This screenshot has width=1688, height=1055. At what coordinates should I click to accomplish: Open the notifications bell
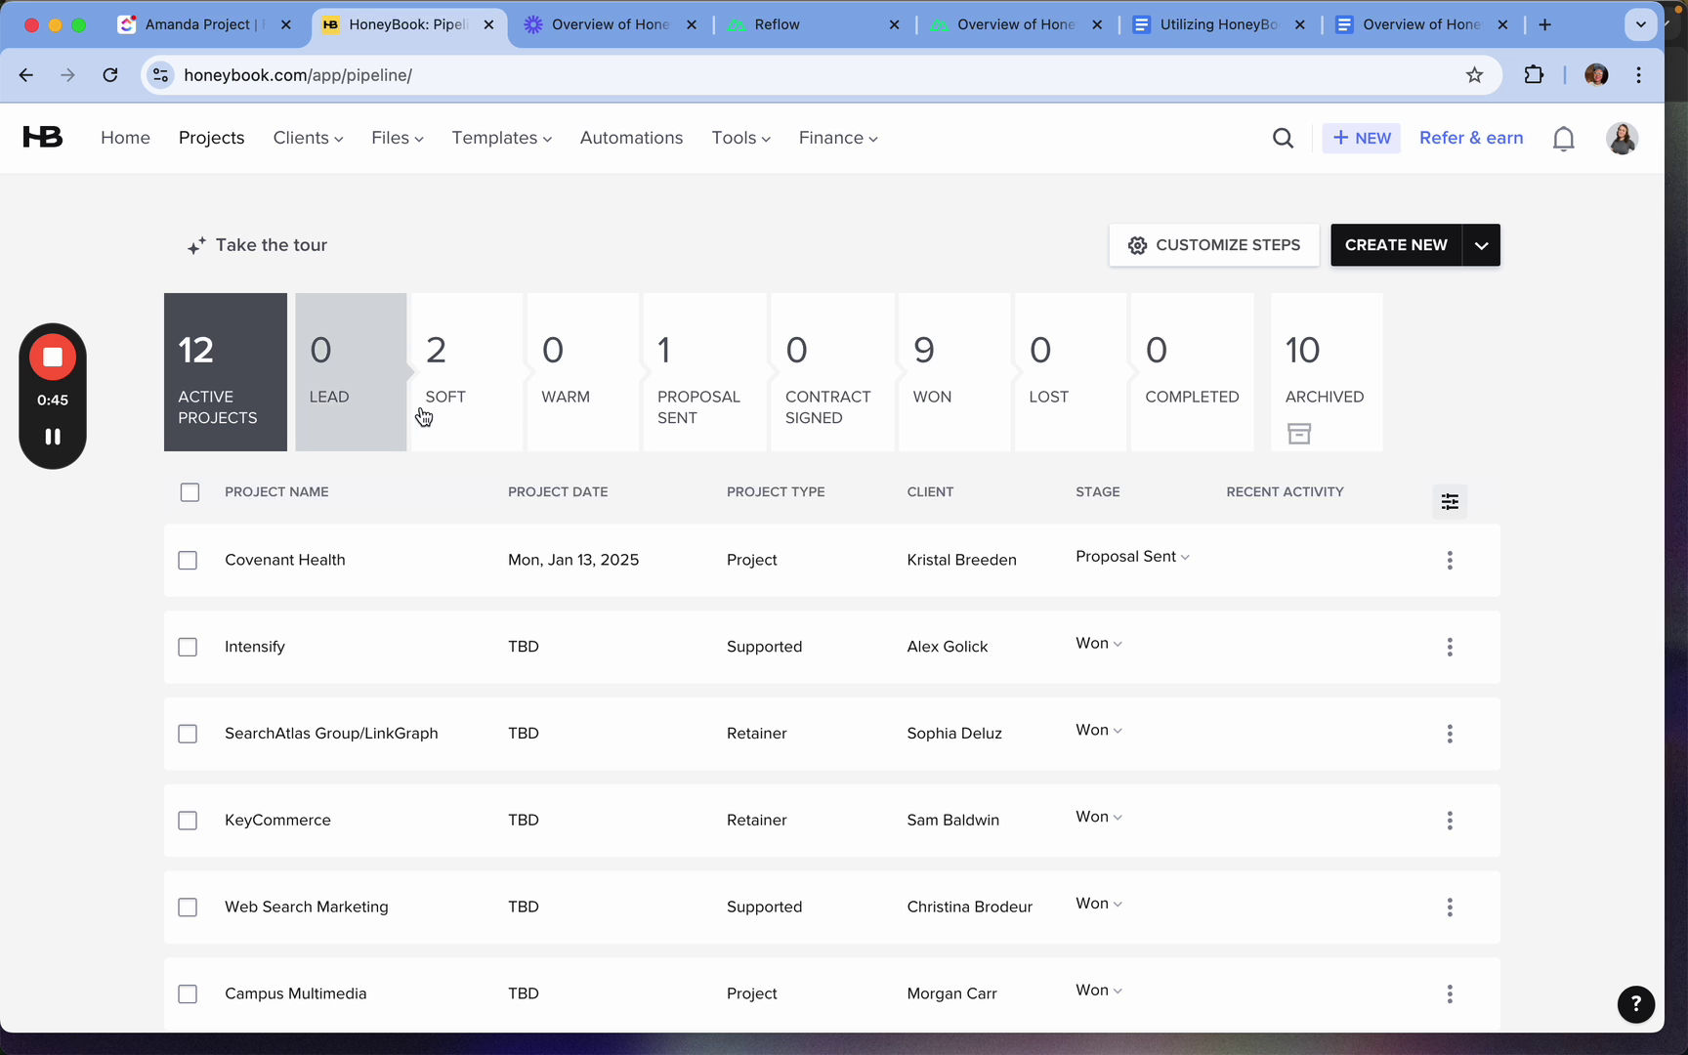coord(1563,139)
